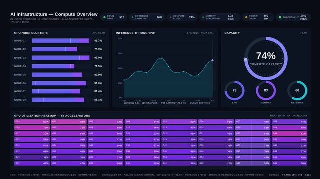
Task: Click the CPU gauge showing 73
Action: [234, 90]
